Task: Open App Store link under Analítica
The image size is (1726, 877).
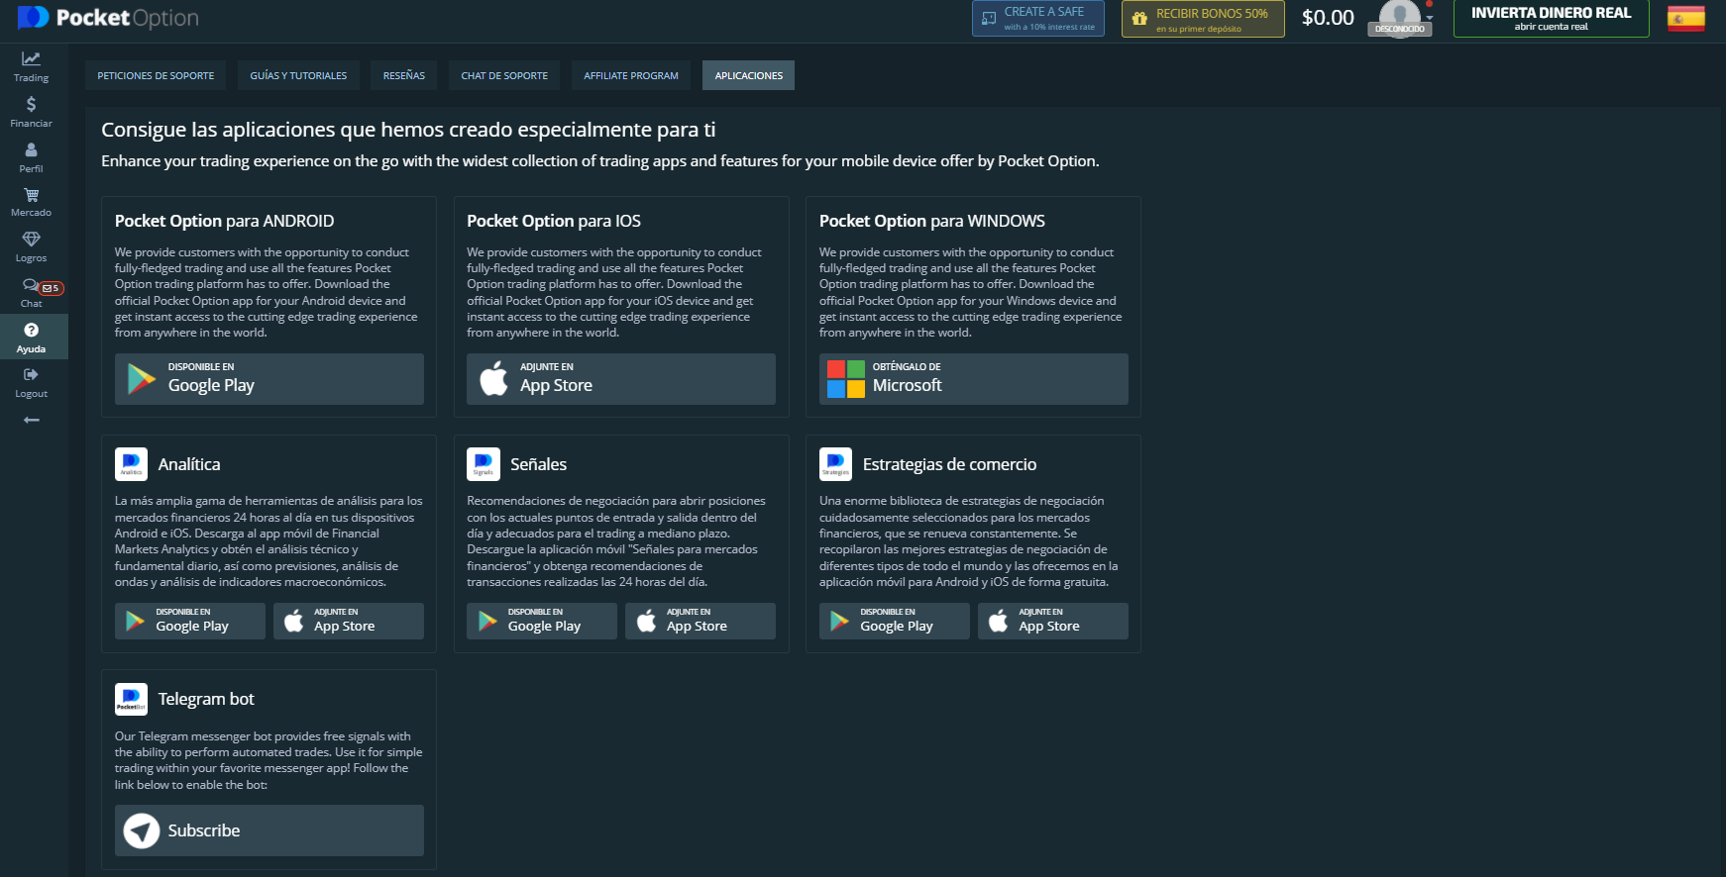Action: (349, 621)
